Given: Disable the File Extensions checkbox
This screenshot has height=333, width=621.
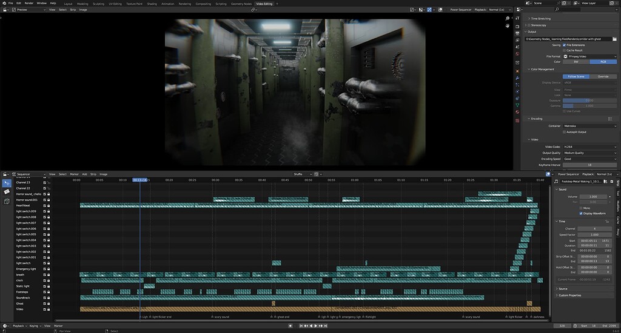Looking at the screenshot, I should click(565, 45).
